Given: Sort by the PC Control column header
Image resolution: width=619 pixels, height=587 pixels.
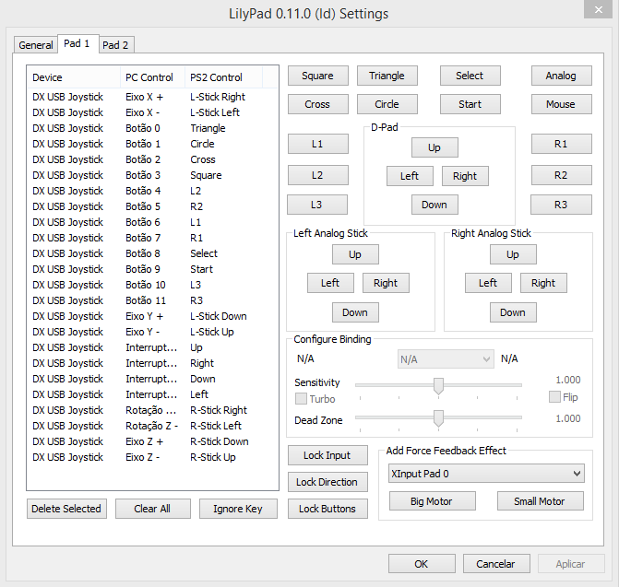Looking at the screenshot, I should [152, 77].
